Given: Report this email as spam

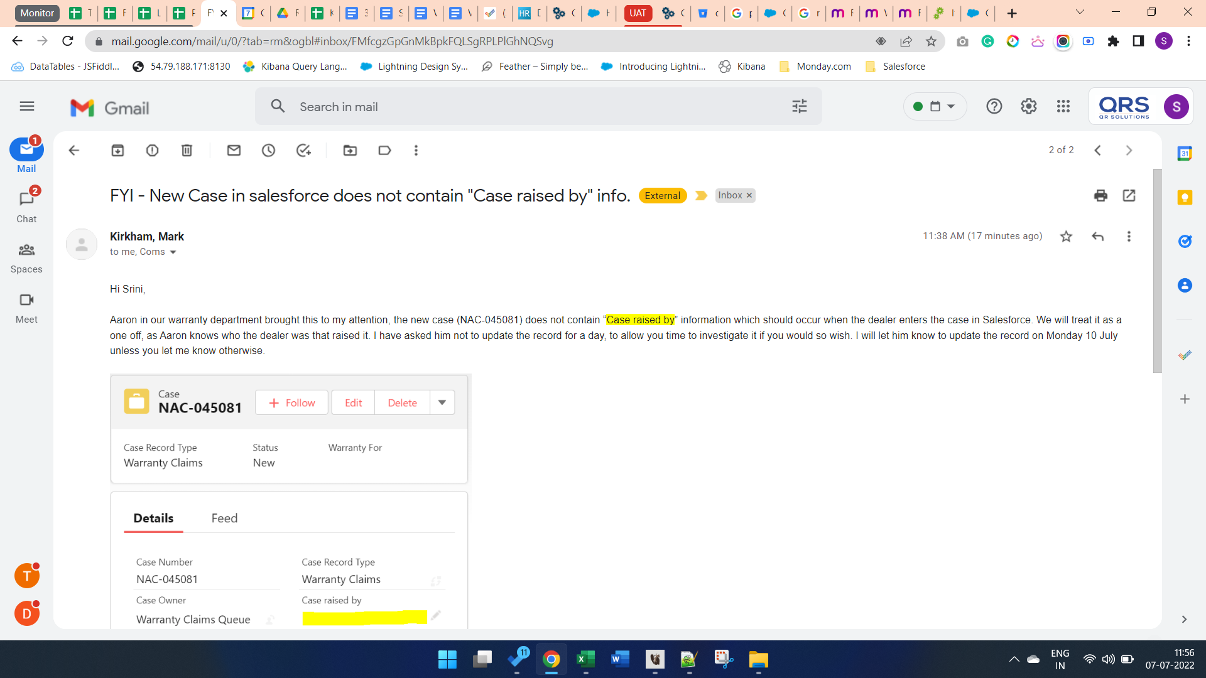Looking at the screenshot, I should 152,151.
